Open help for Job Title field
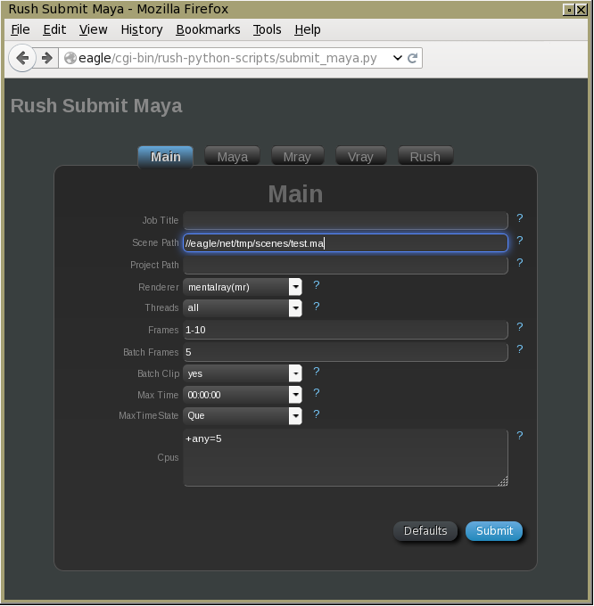Screen dimensions: 594x606 pos(520,218)
